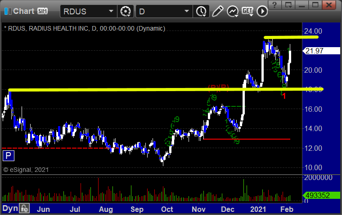
Task: Click the SIM badge beside Chart title
Action: click(42, 11)
